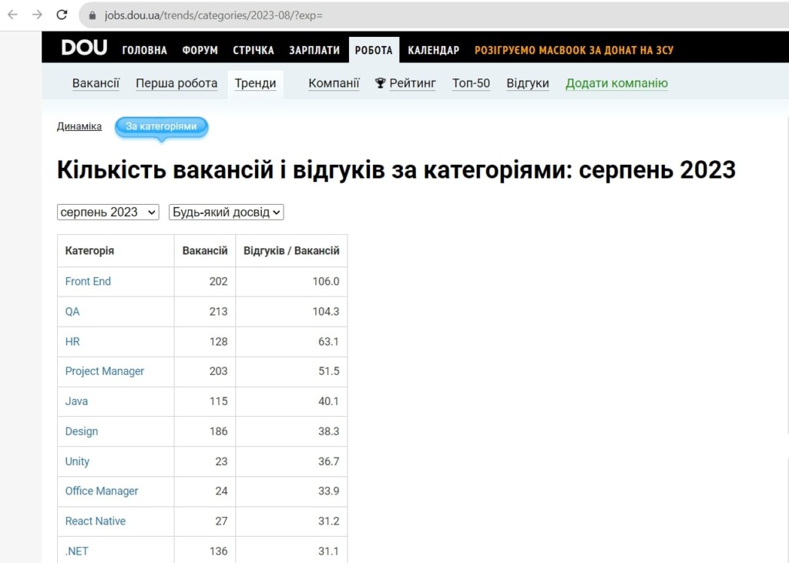Open the Рейтинг trophy link

click(405, 83)
